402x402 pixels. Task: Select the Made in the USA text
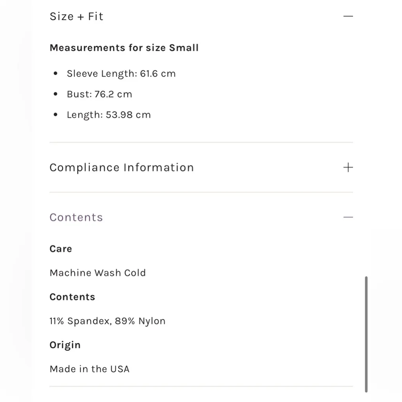pyautogui.click(x=90, y=369)
